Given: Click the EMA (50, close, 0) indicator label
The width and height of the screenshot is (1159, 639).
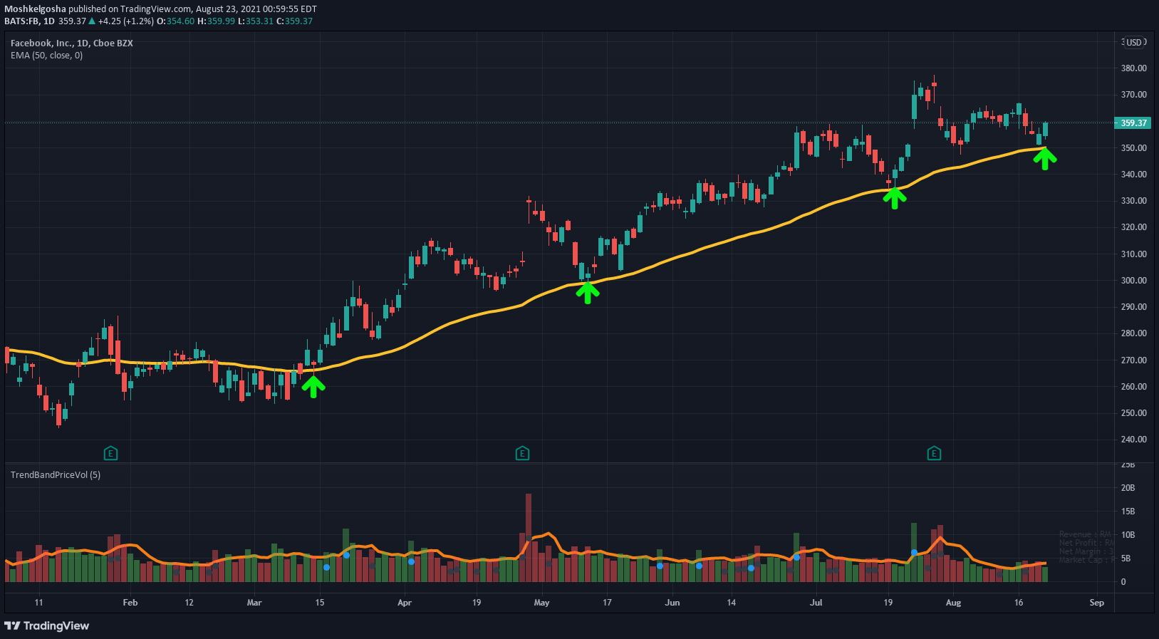Looking at the screenshot, I should pos(46,55).
